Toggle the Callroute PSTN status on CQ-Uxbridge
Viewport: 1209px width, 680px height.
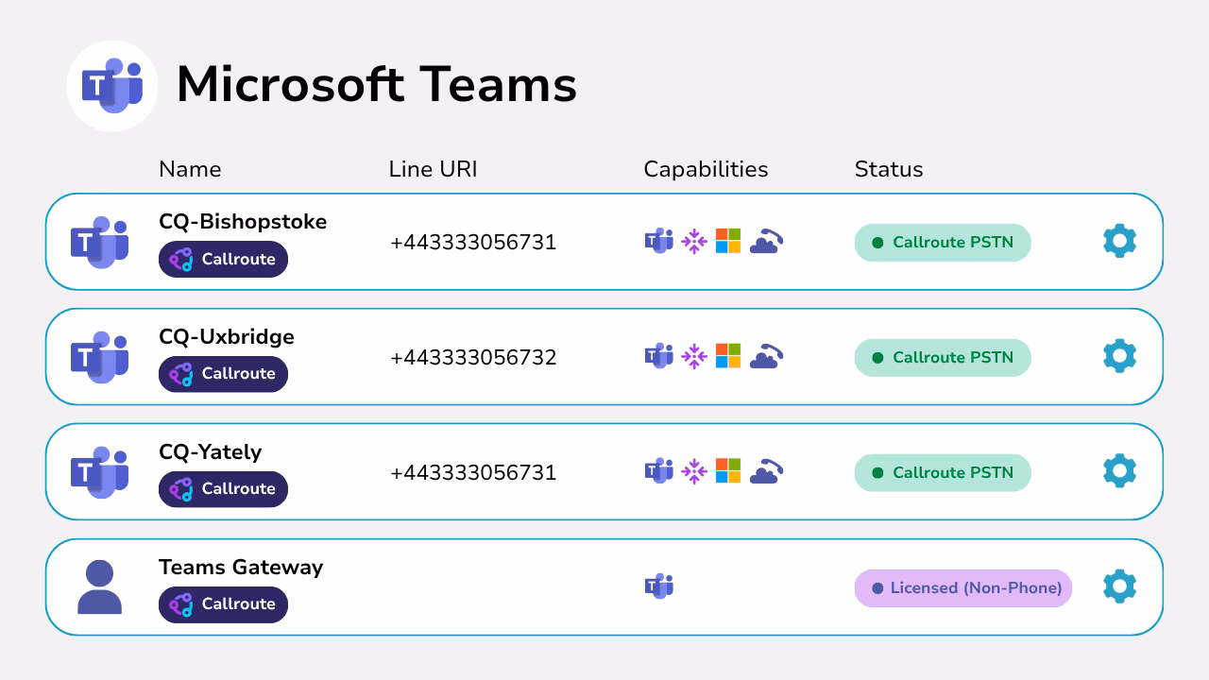[x=942, y=358]
